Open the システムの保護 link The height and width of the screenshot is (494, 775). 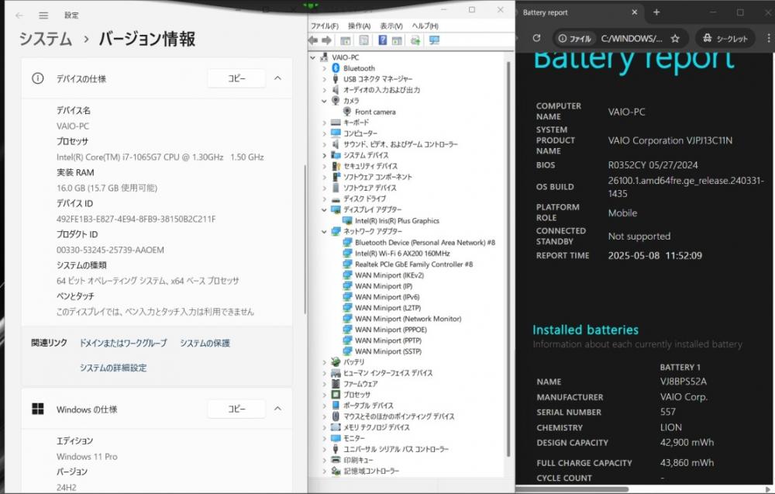(x=205, y=344)
